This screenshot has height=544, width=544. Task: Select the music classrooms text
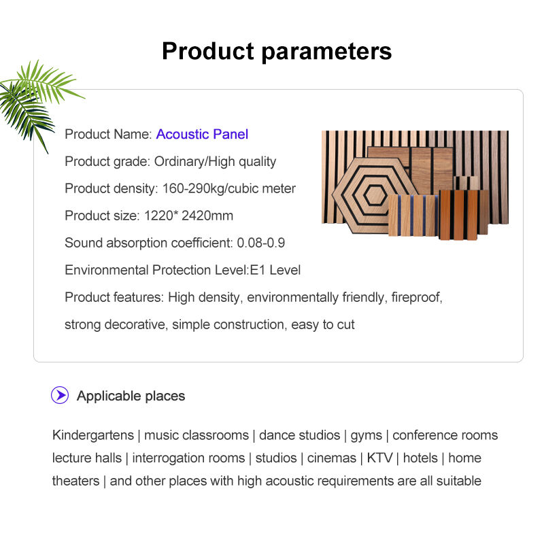(x=197, y=435)
